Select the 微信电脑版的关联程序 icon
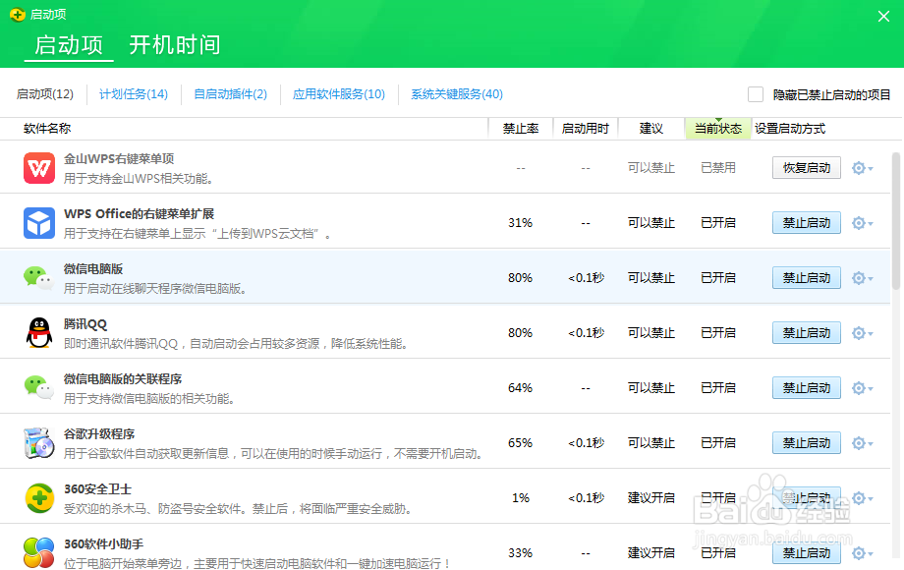The width and height of the screenshot is (904, 570). click(x=39, y=387)
